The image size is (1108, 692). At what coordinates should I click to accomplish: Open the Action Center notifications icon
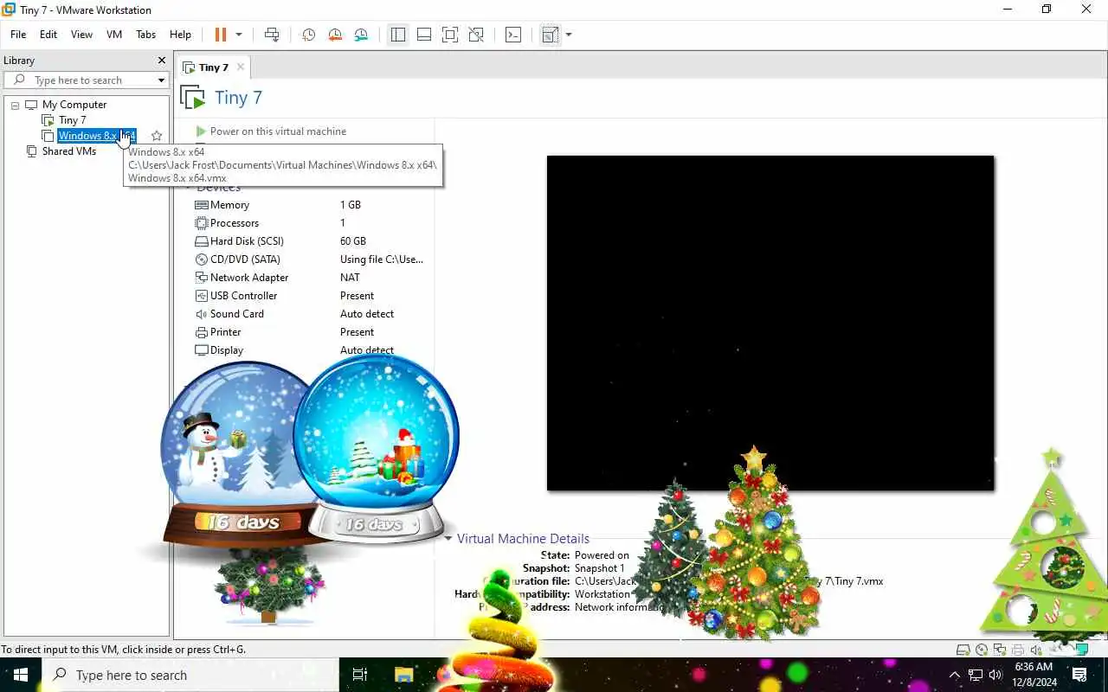pos(1079,675)
